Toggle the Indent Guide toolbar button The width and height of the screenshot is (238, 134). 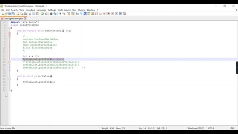pos(85,14)
